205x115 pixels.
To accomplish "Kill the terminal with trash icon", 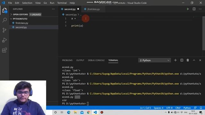I will tap(188, 60).
